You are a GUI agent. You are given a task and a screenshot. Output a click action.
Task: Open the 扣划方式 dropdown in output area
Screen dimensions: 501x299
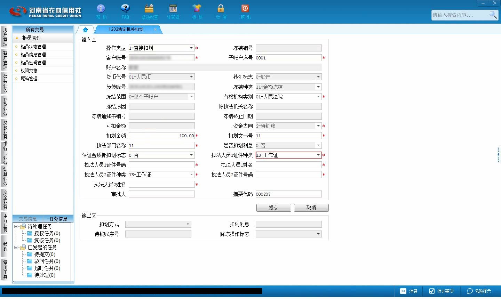point(188,224)
